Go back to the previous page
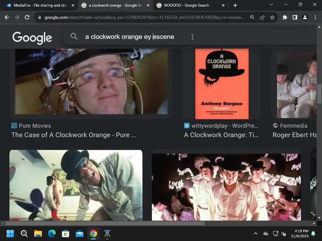The width and height of the screenshot is (322, 241). [x=7, y=18]
